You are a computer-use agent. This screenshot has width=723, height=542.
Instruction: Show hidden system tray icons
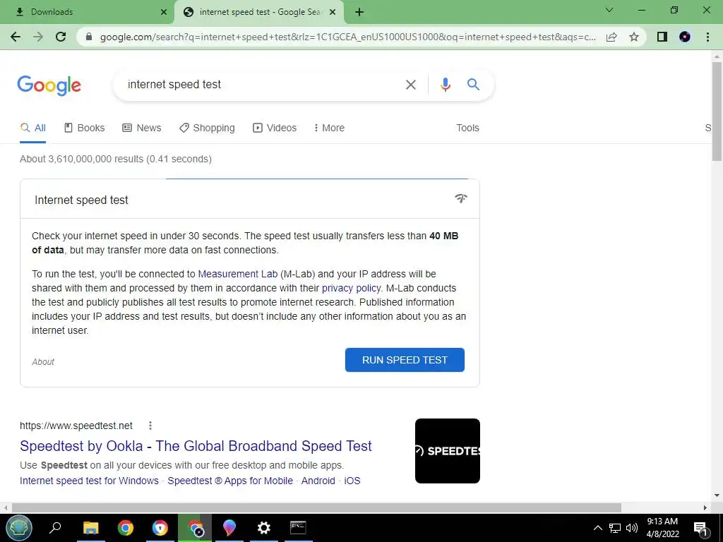pos(597,528)
